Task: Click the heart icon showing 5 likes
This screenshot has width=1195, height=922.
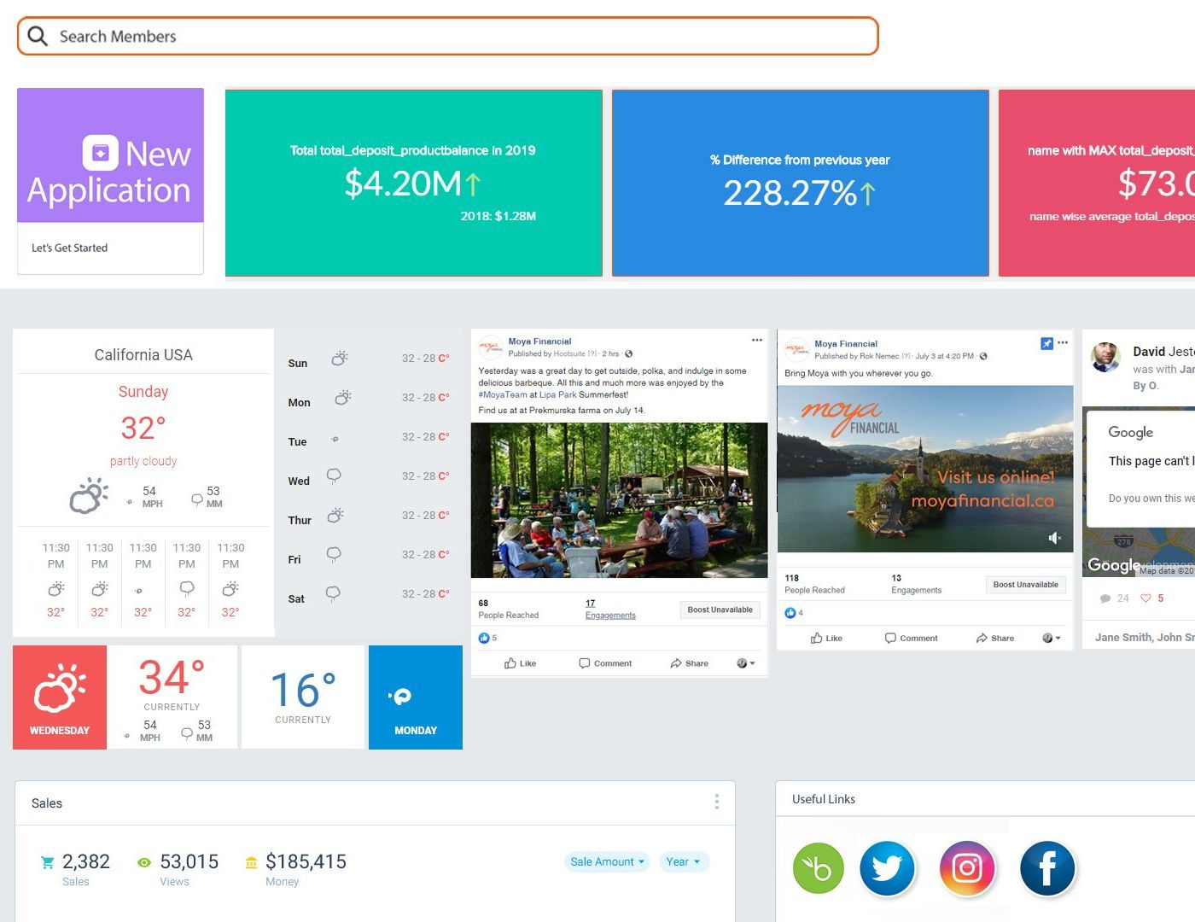Action: tap(1146, 598)
